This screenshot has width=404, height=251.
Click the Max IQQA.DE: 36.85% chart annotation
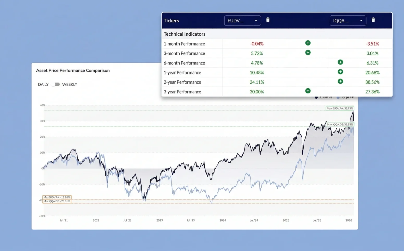click(340, 124)
